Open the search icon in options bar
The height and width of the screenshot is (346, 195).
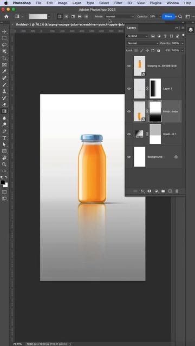180,17
